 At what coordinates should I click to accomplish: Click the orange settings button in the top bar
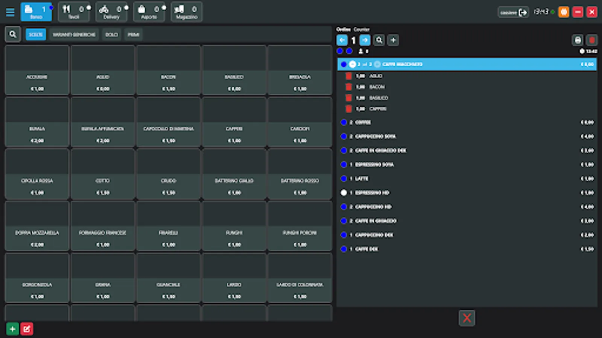pos(564,12)
